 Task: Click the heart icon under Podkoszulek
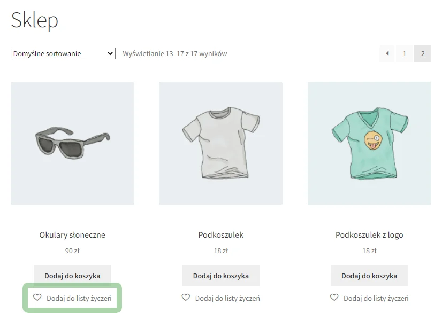pyautogui.click(x=186, y=297)
